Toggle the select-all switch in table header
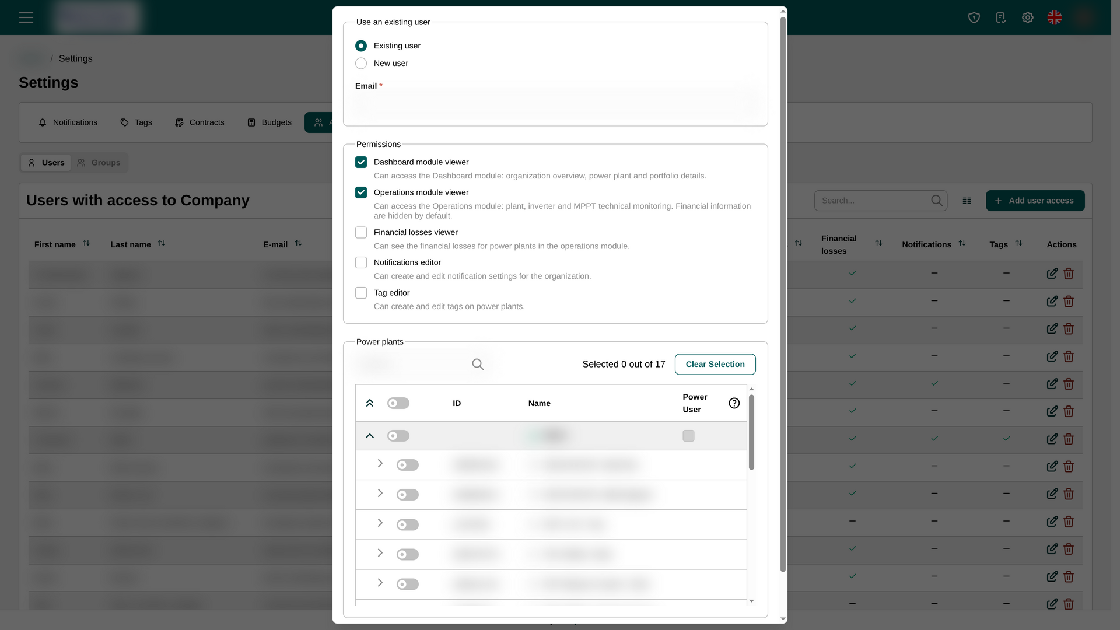This screenshot has height=630, width=1120. tap(398, 403)
